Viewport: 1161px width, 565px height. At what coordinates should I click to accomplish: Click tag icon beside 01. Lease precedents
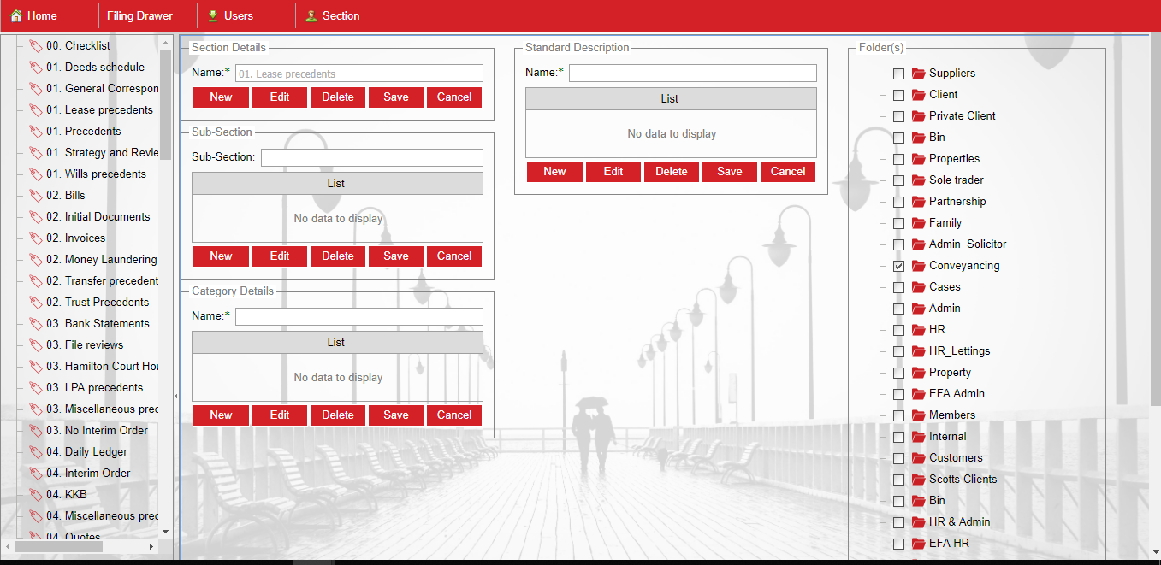click(x=35, y=110)
